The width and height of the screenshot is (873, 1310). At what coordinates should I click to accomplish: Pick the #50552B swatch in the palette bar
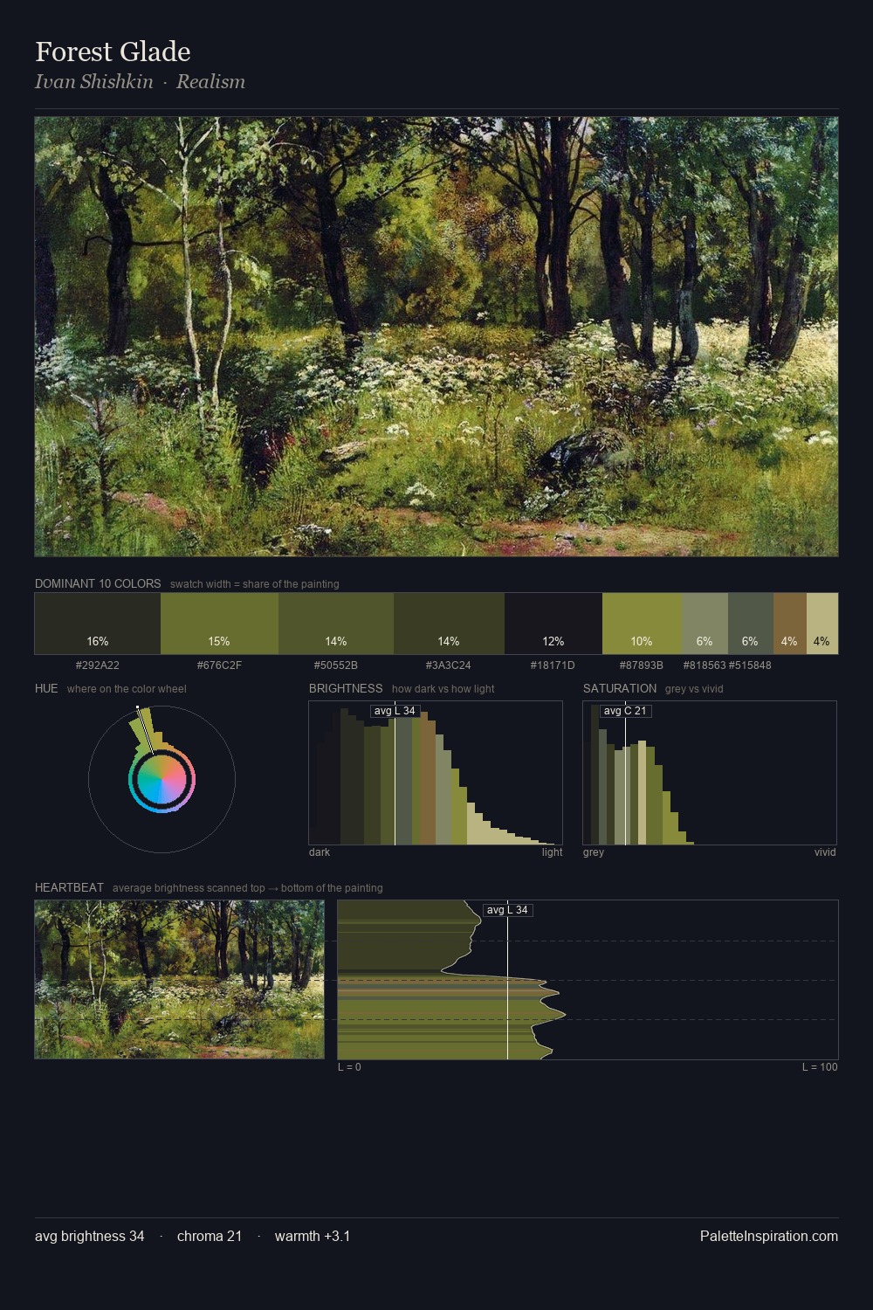coord(336,624)
